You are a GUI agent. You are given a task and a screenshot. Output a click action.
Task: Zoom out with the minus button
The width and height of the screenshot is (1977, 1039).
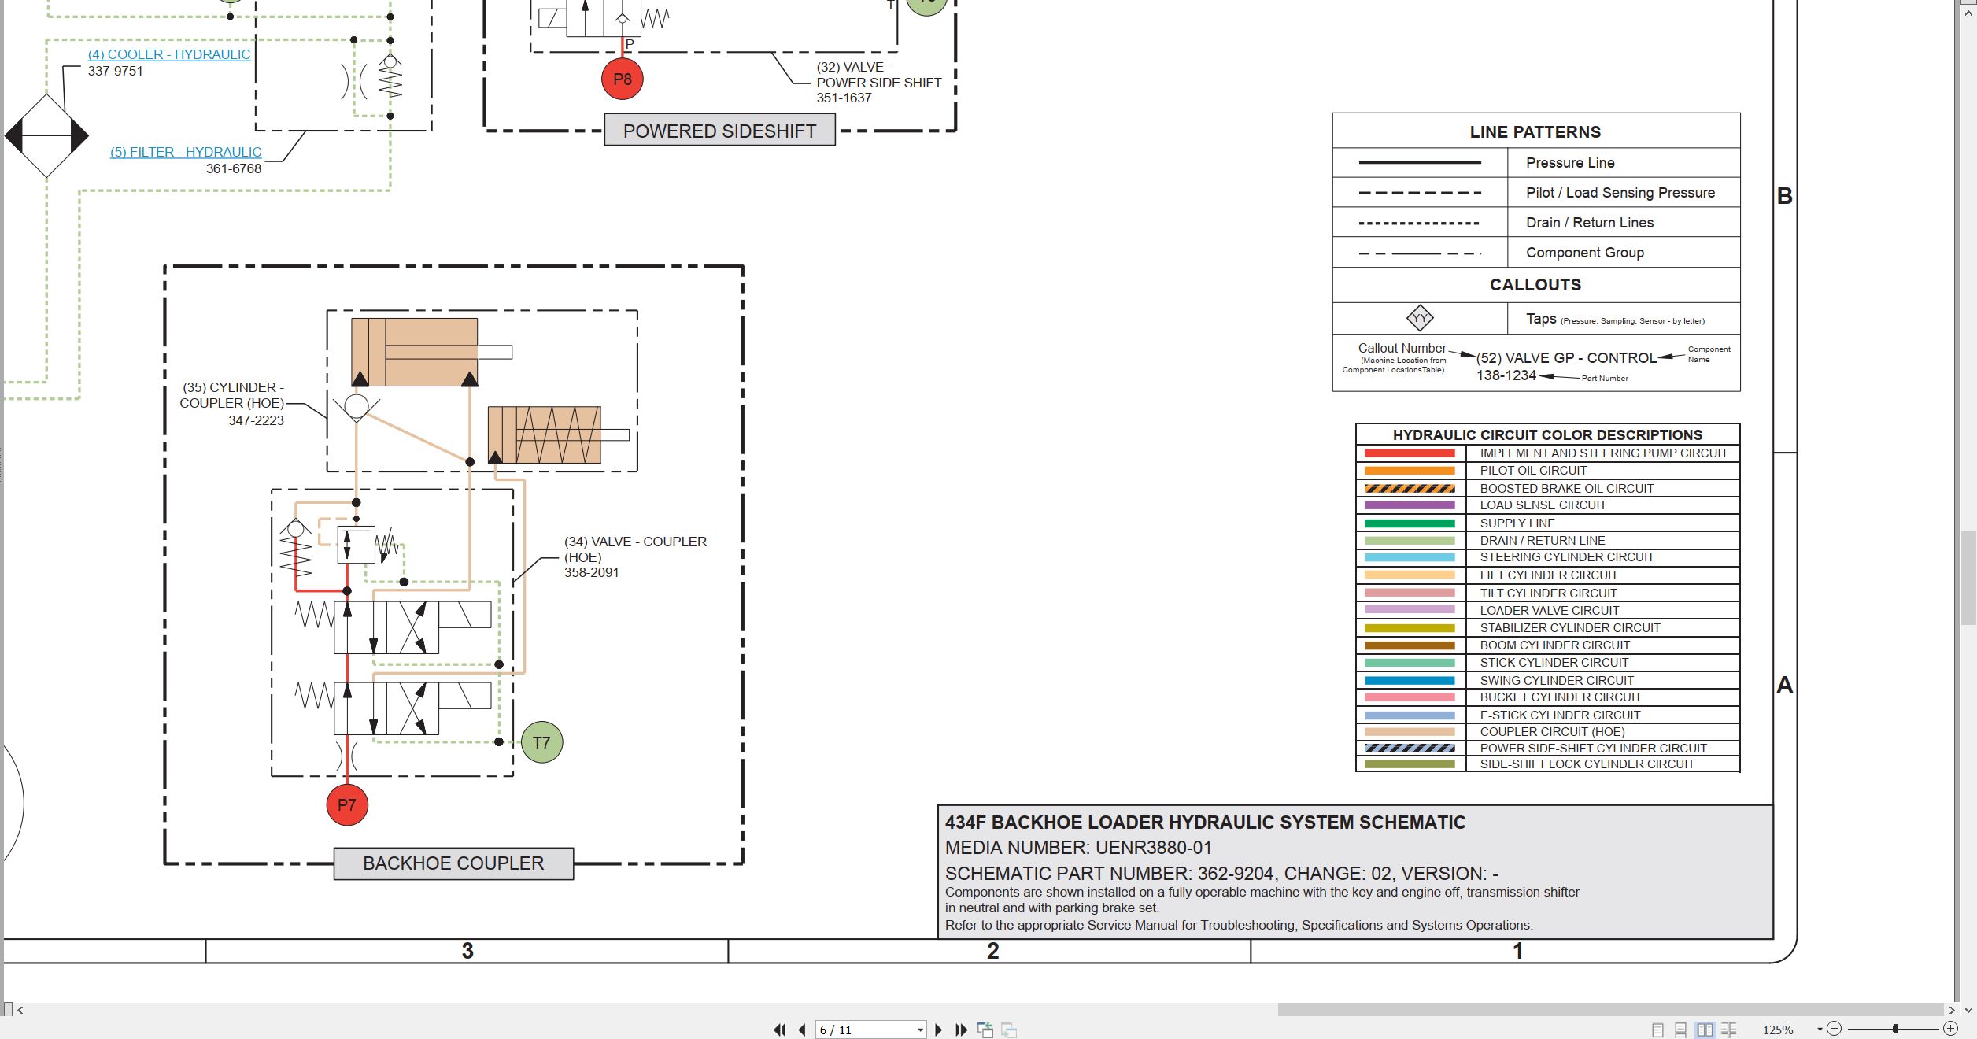tap(1834, 1029)
